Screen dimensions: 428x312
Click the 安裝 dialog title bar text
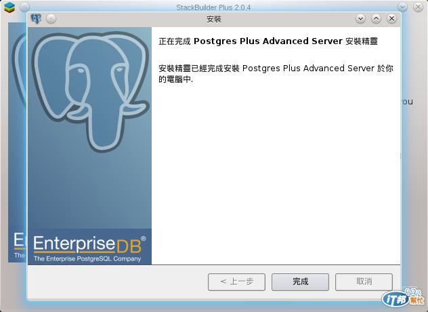pos(214,19)
